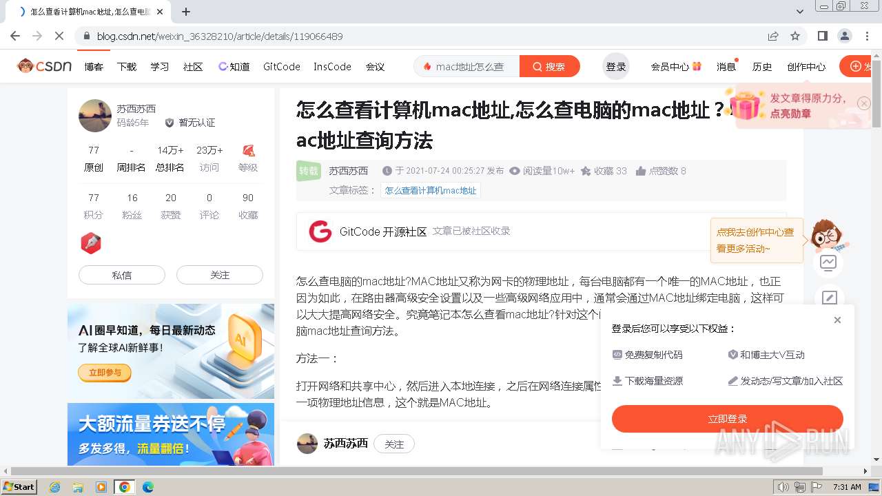The height and width of the screenshot is (496, 882).
Task: Click article tag 怎么查看计算机mac地址
Action: 431,191
